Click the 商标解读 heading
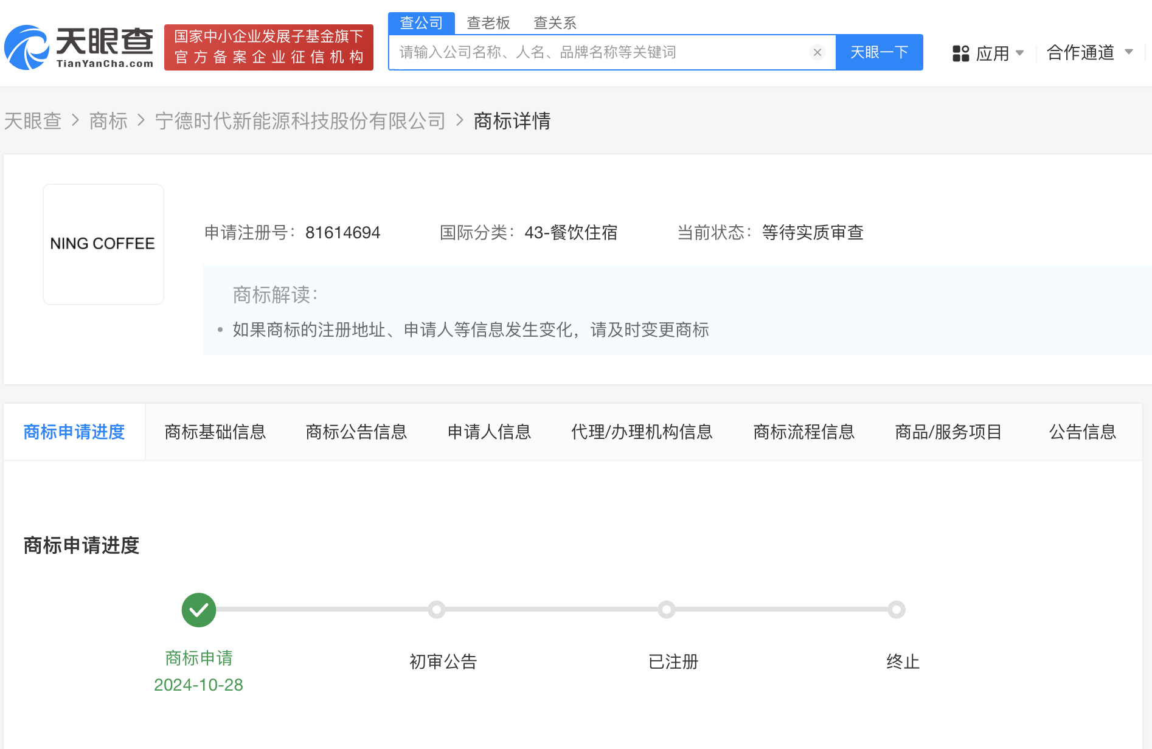Screen dimensions: 1152x749 point(275,295)
